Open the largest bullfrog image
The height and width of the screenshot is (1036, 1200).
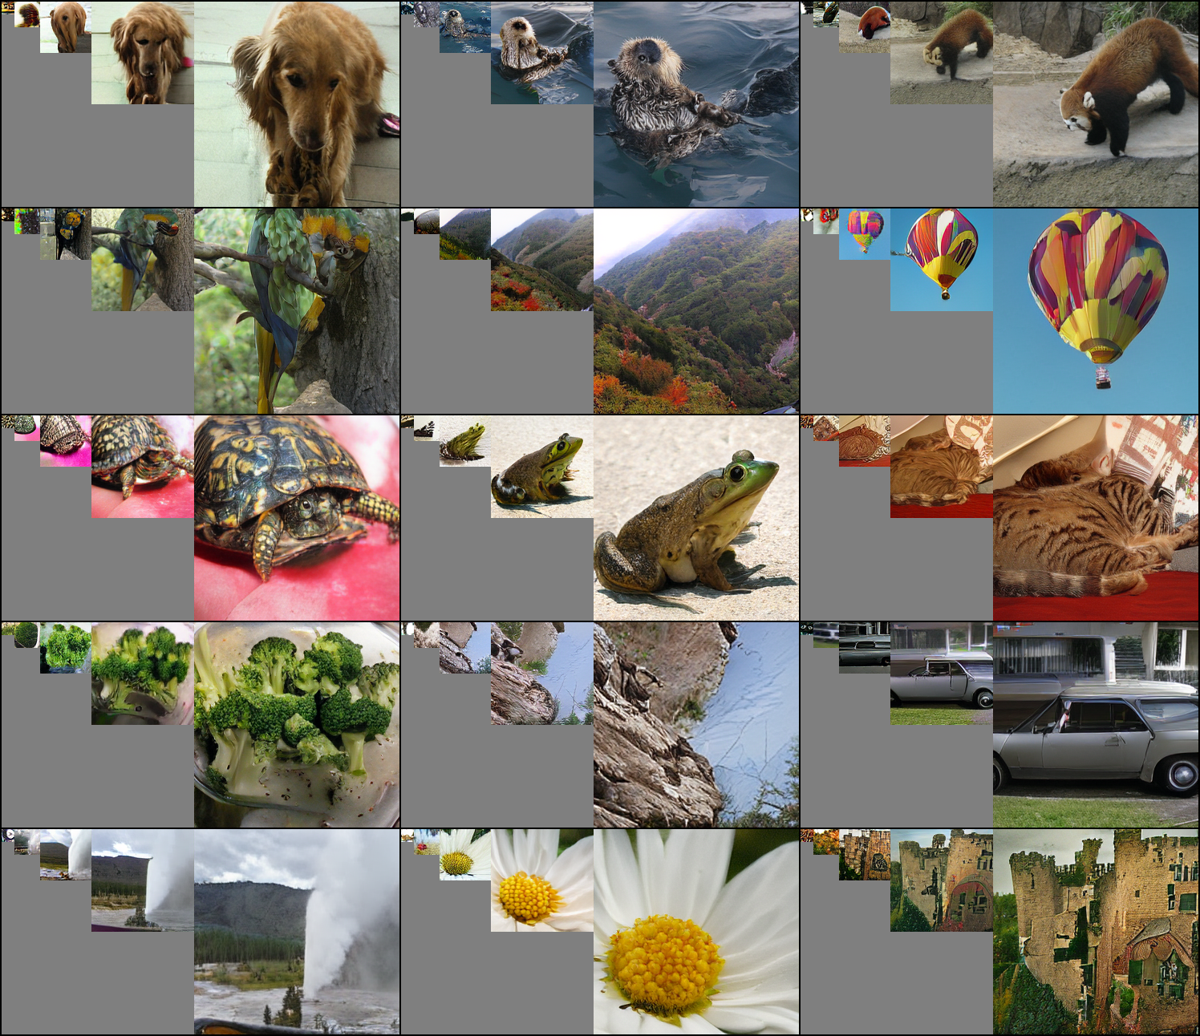pos(696,518)
